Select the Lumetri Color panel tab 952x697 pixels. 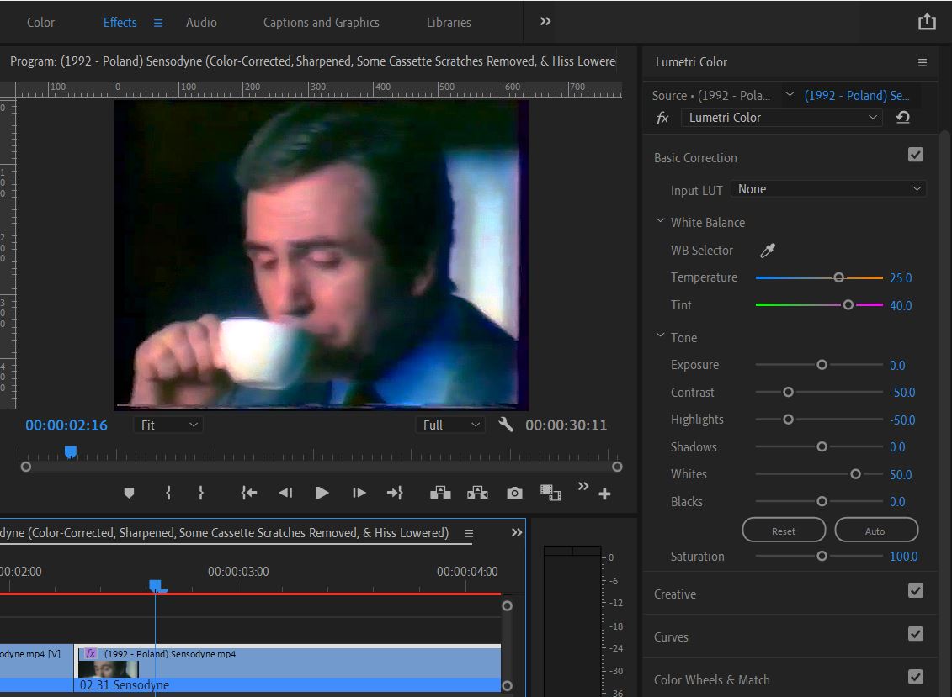pos(691,62)
